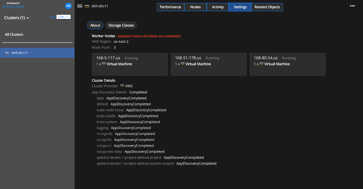Click the Cluster Details heading
The width and height of the screenshot is (363, 189).
click(104, 81)
